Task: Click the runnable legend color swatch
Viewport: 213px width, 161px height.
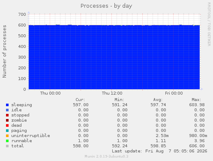Action: pos(7,141)
